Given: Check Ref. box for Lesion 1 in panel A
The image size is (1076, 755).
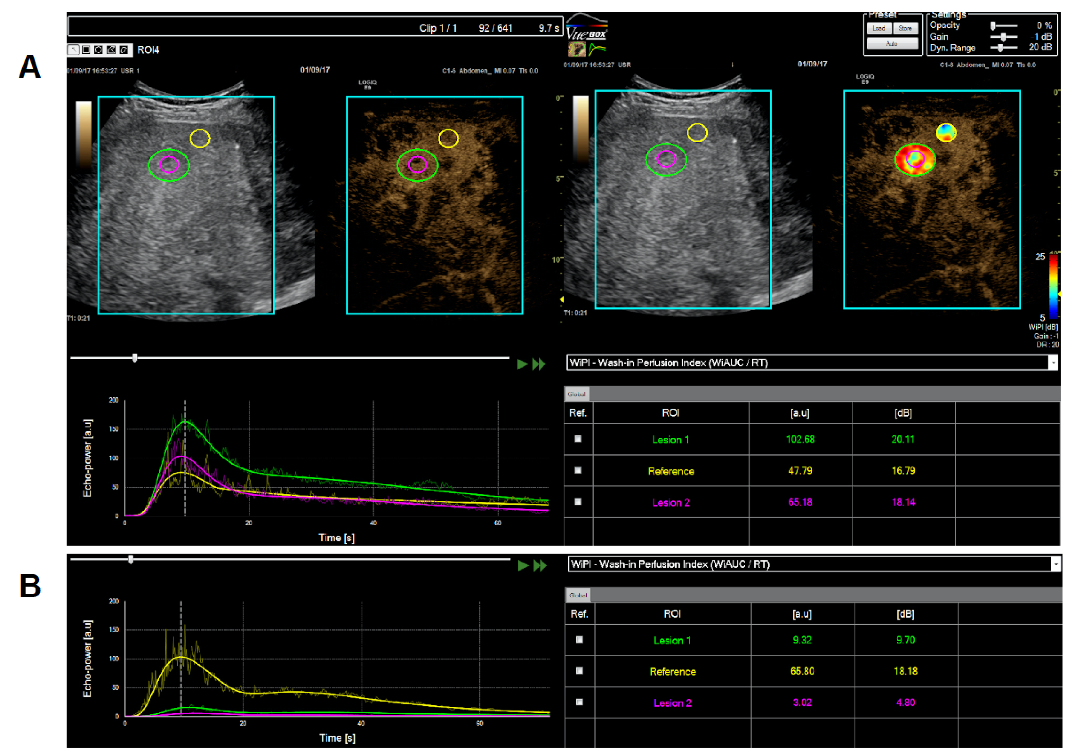Looking at the screenshot, I should [x=578, y=439].
